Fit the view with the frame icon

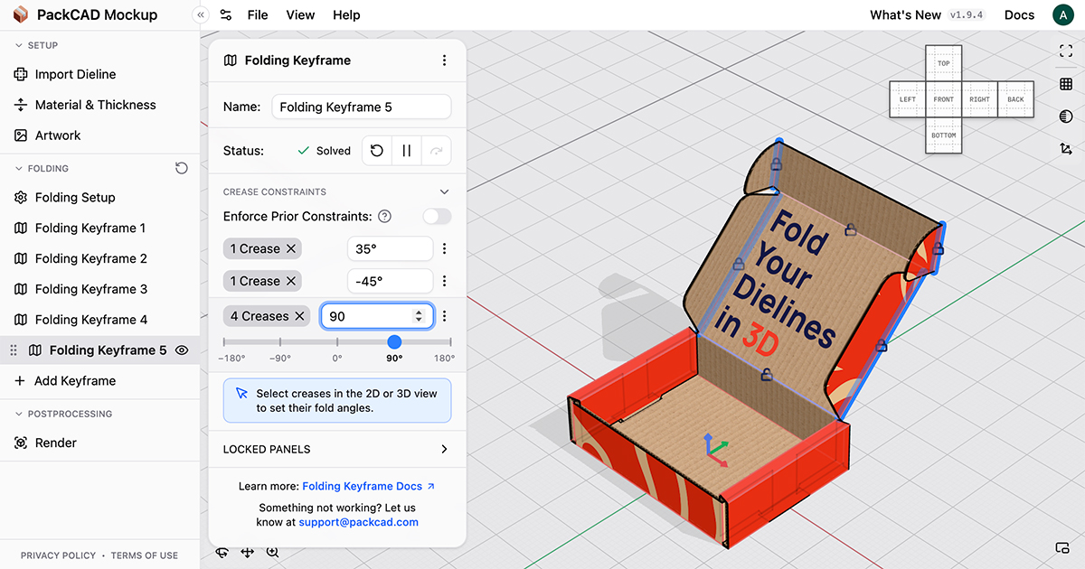click(x=1065, y=51)
